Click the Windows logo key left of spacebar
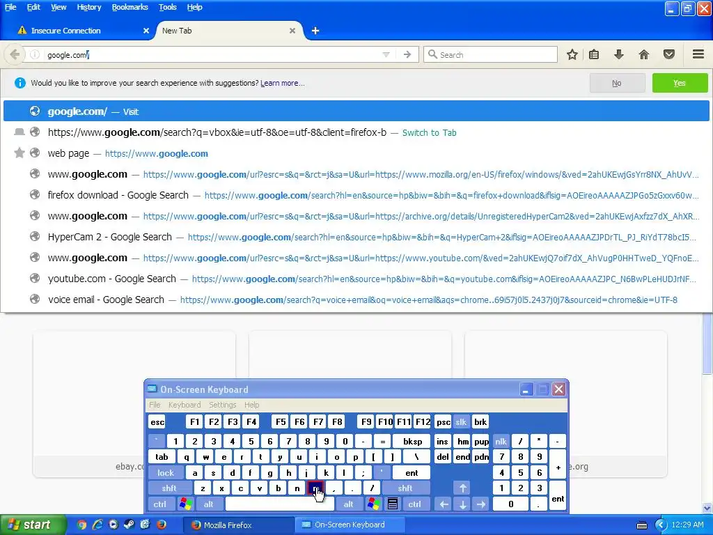This screenshot has width=713, height=535. point(185,504)
